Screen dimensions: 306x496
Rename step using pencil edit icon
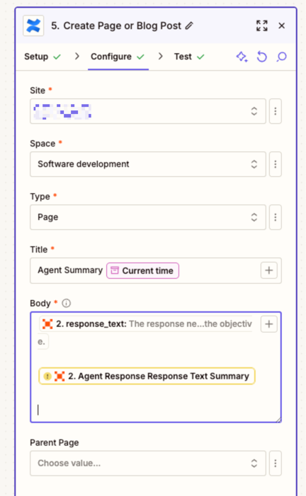tap(189, 25)
